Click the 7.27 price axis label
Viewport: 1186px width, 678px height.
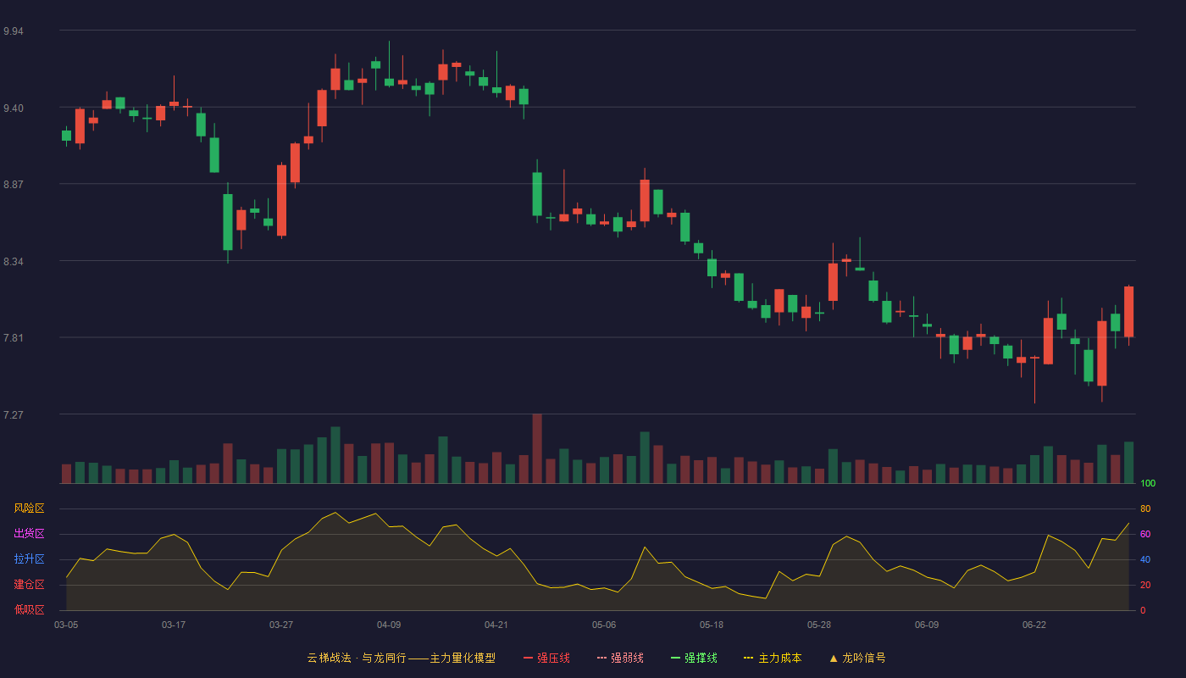(14, 415)
